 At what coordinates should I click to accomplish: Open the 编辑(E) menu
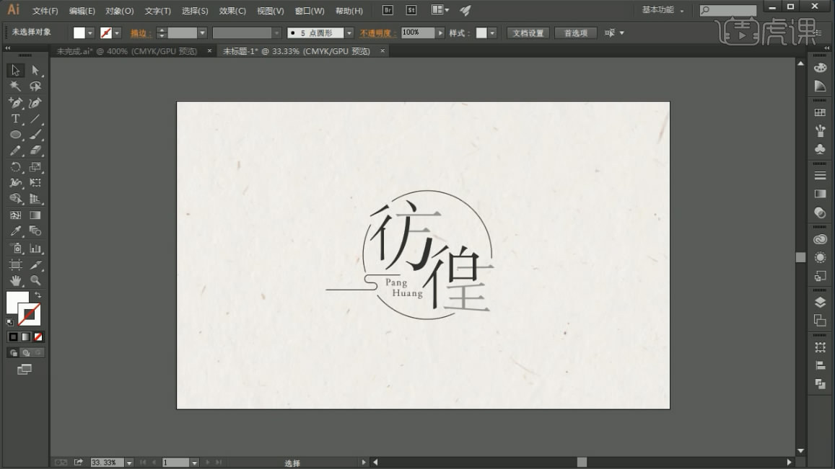pos(82,11)
